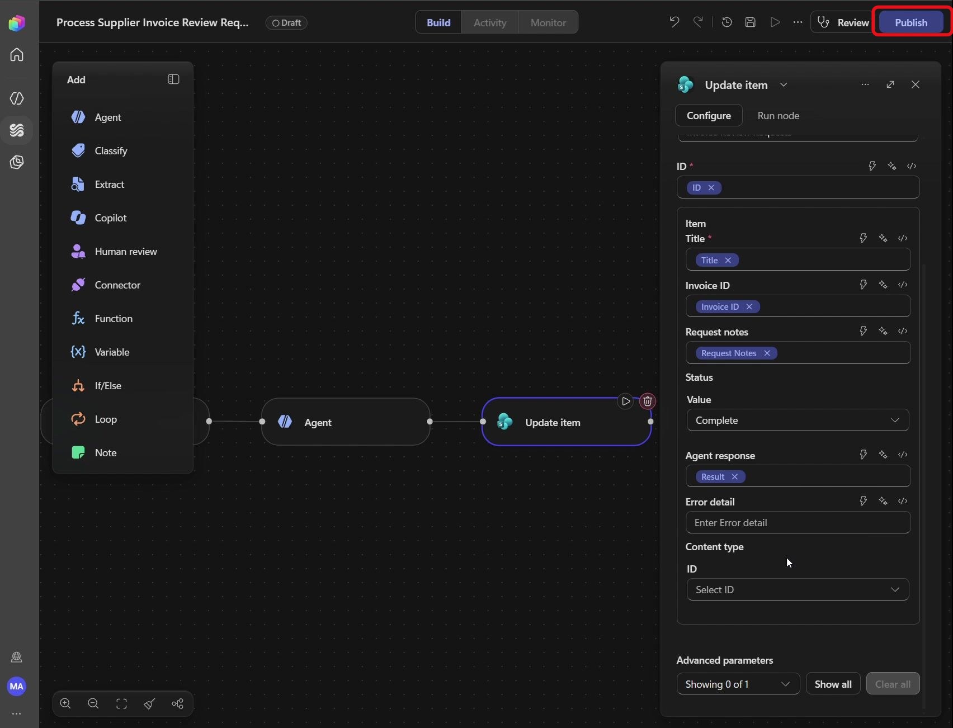This screenshot has height=728, width=953.
Task: Click the run play icon in top toolbar
Action: (775, 22)
